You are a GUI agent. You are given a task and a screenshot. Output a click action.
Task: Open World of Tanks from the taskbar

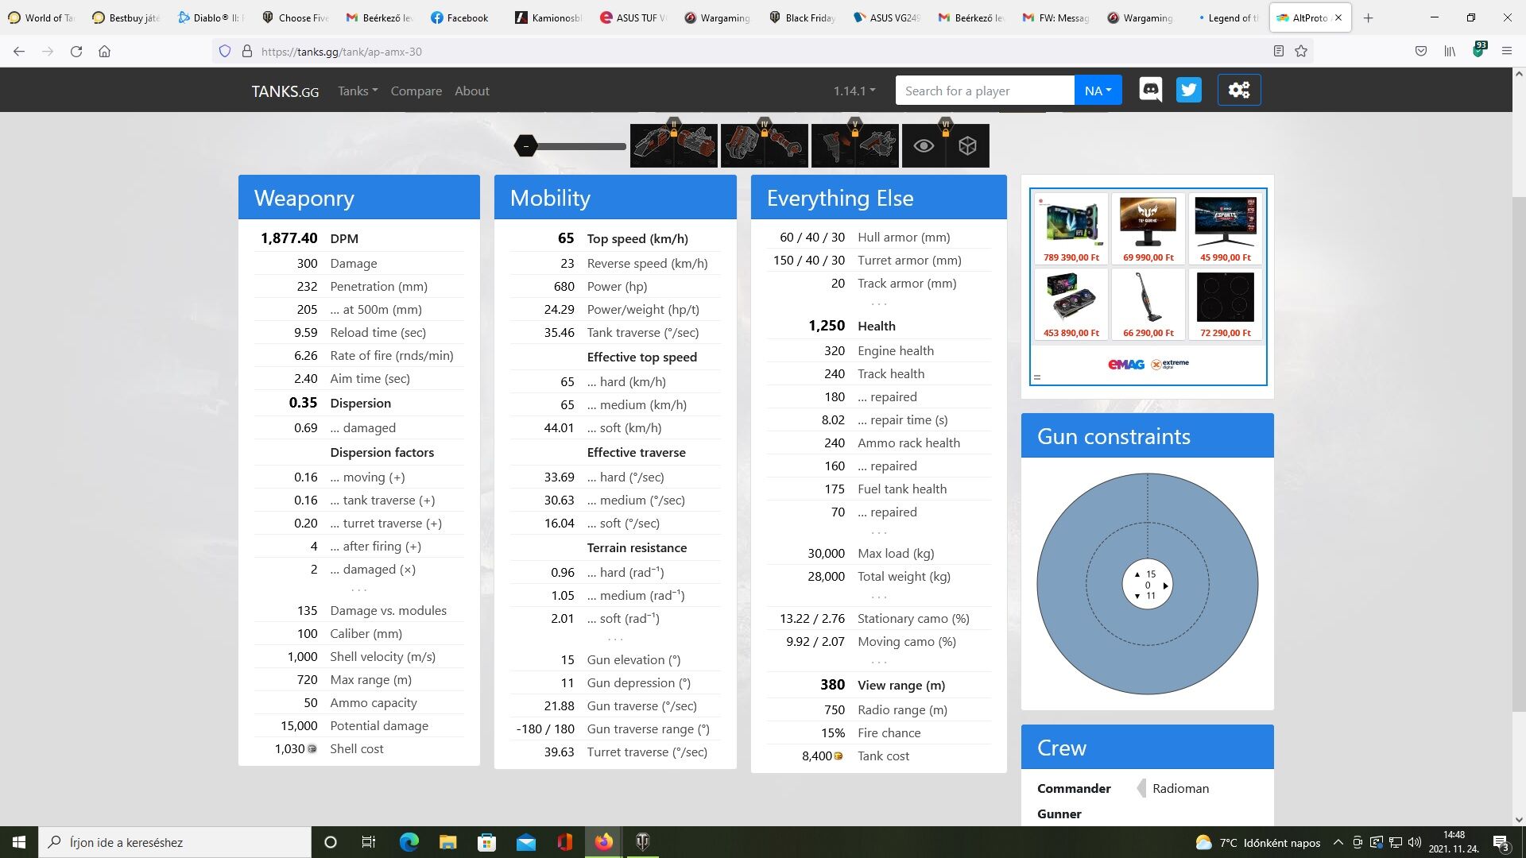pos(642,841)
